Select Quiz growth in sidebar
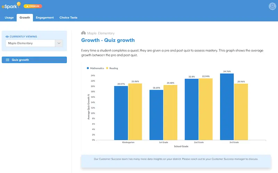The image size is (278, 173). coord(34,60)
